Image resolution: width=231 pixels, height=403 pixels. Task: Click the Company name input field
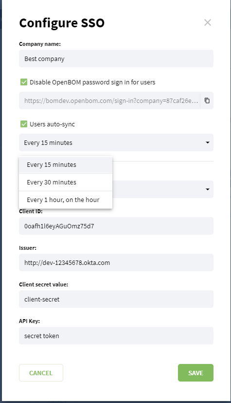click(x=116, y=59)
